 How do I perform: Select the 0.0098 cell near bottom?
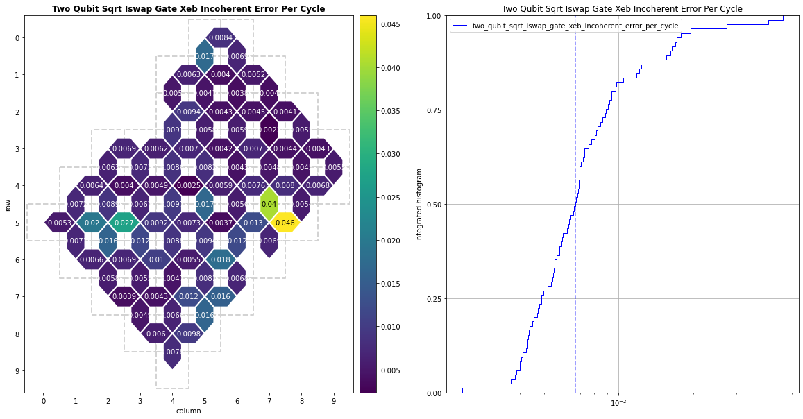click(189, 334)
